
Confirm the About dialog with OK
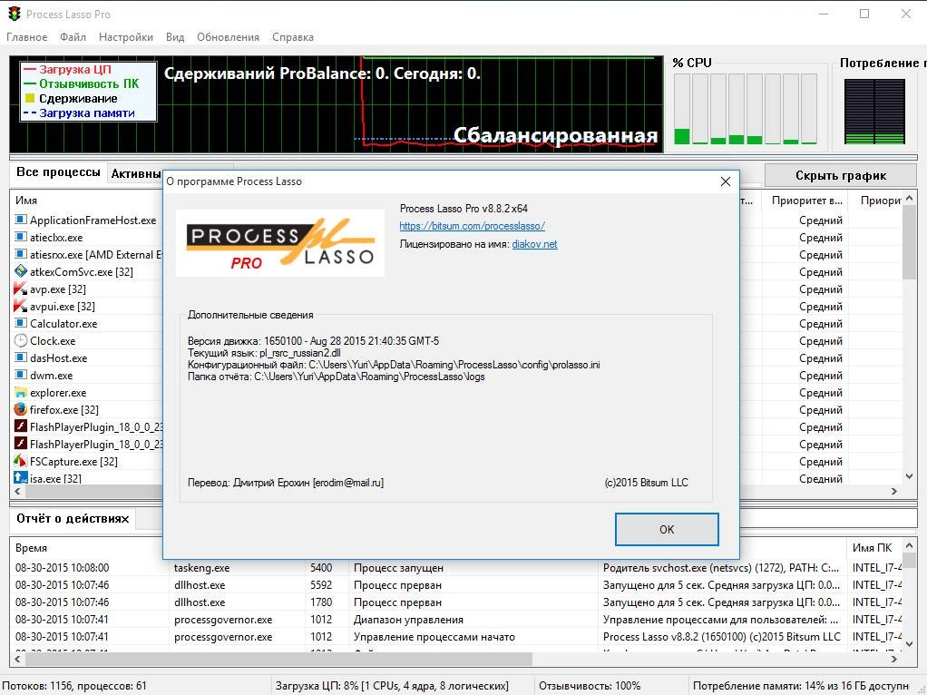pyautogui.click(x=667, y=529)
